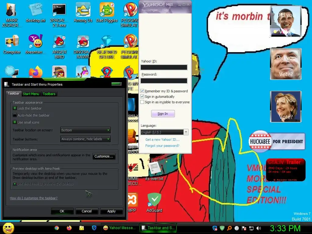Open Taskbar location on screen dropdown

click(85, 130)
